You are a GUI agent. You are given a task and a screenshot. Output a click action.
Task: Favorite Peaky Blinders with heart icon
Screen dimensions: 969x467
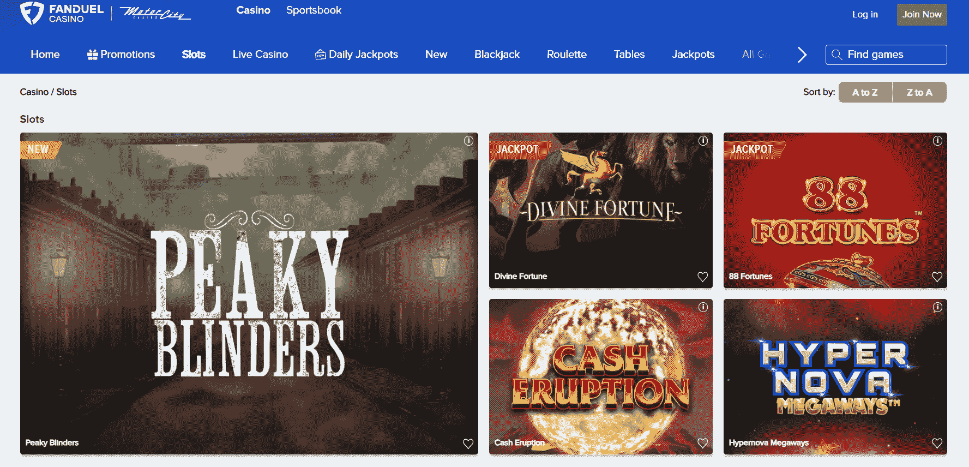(468, 444)
